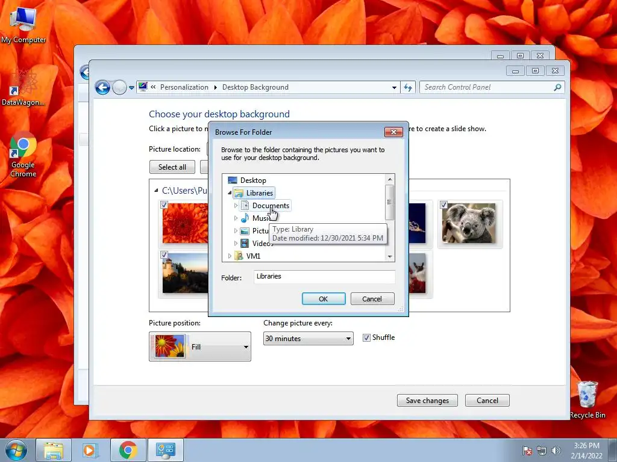Click the Show desktop strip

tap(613, 450)
